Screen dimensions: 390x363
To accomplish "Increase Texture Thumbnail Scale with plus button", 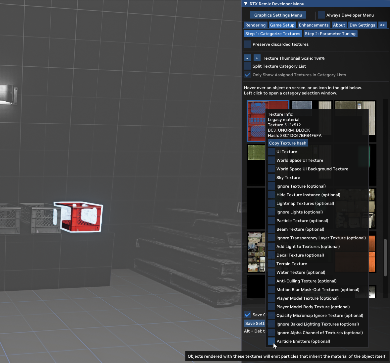I will (x=257, y=58).
